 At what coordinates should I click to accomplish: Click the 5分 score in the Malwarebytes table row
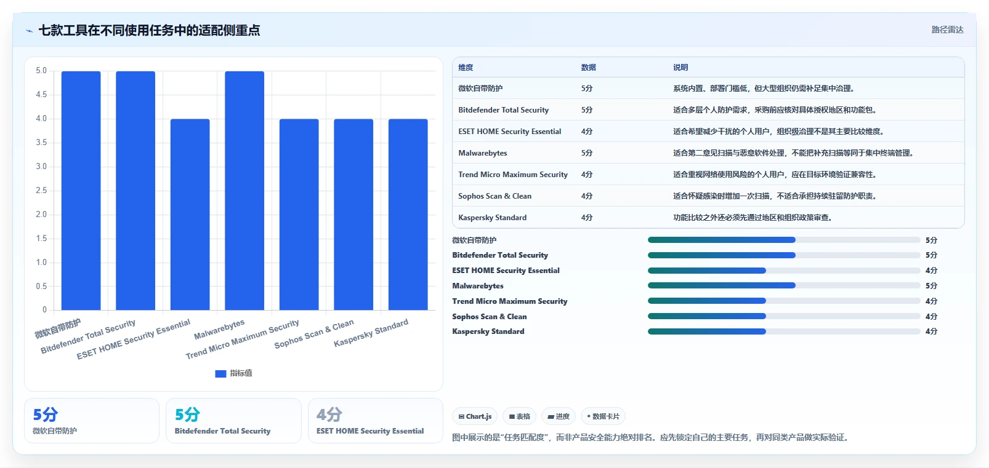point(587,153)
